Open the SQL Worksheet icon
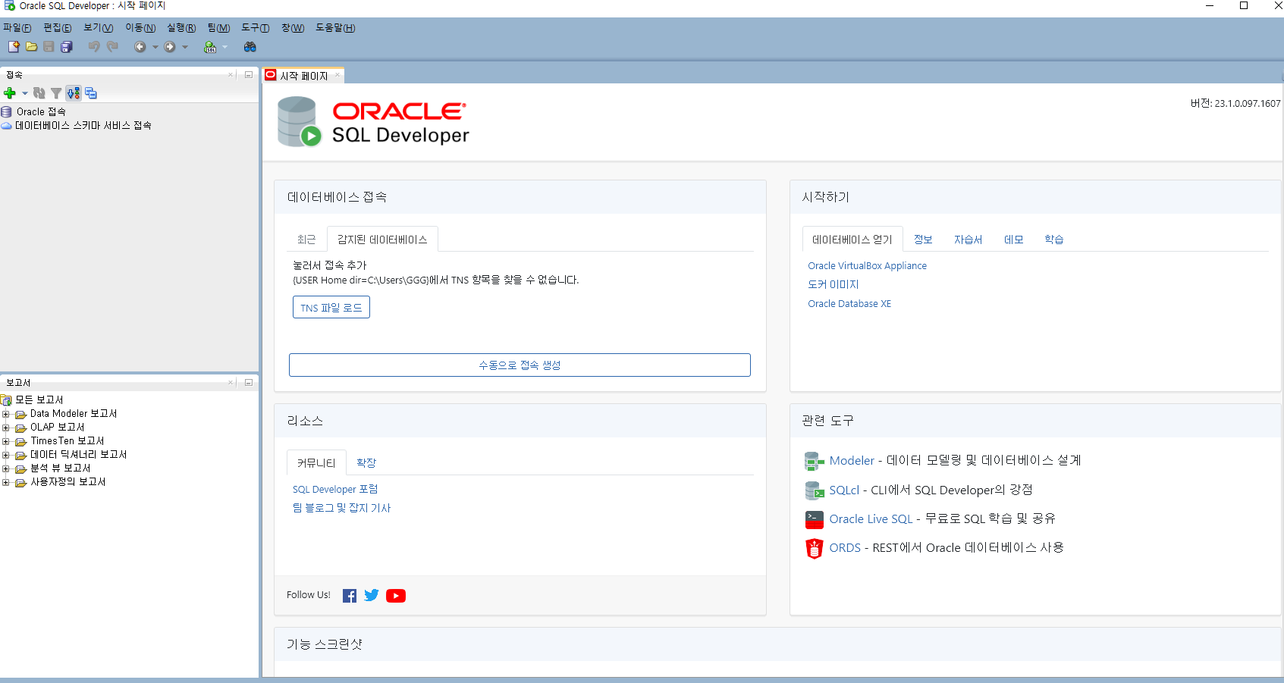Viewport: 1284px width, 683px height. coord(210,47)
